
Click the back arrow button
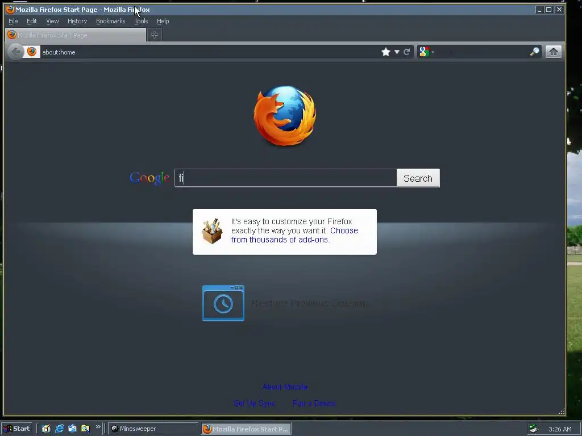[x=16, y=52]
